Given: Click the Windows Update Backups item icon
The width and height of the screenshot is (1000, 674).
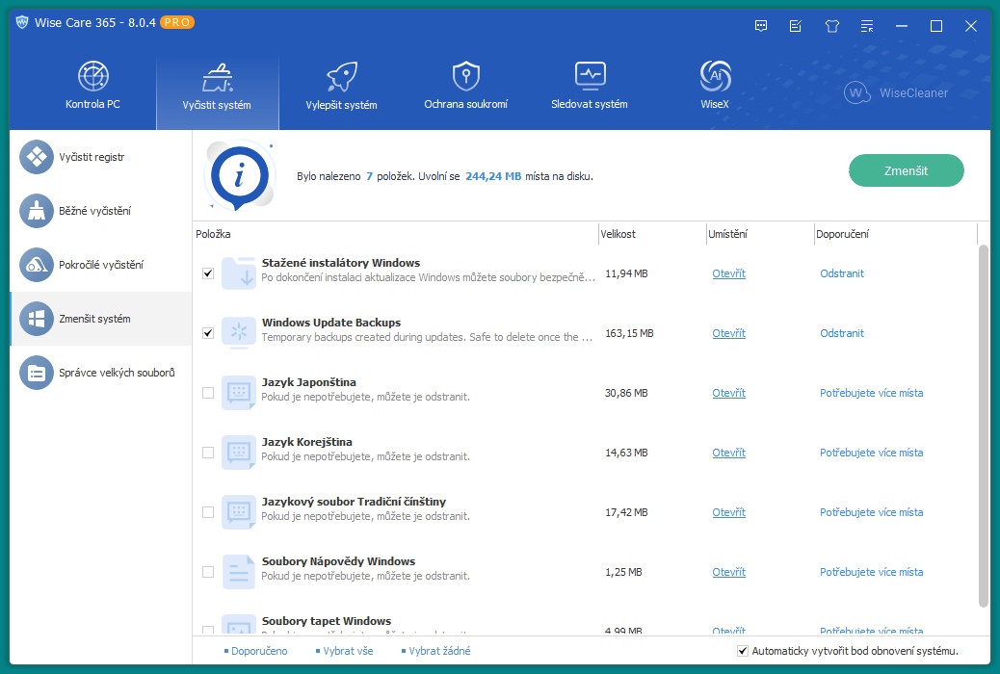Looking at the screenshot, I should pos(239,333).
